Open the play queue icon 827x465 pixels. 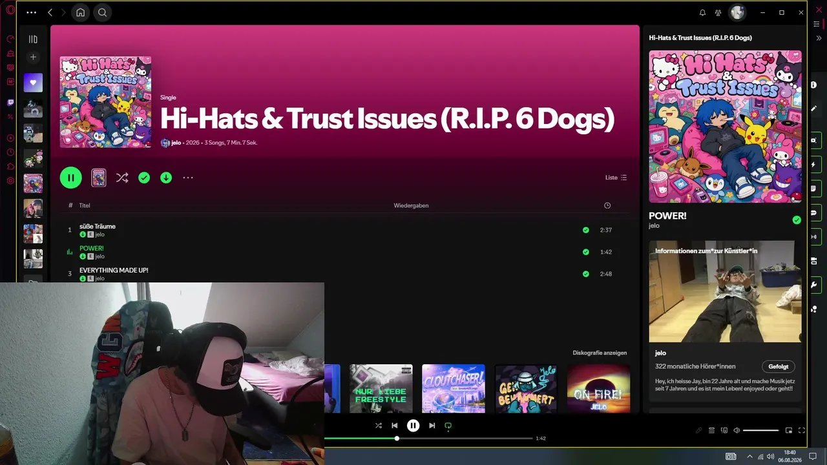tap(711, 430)
